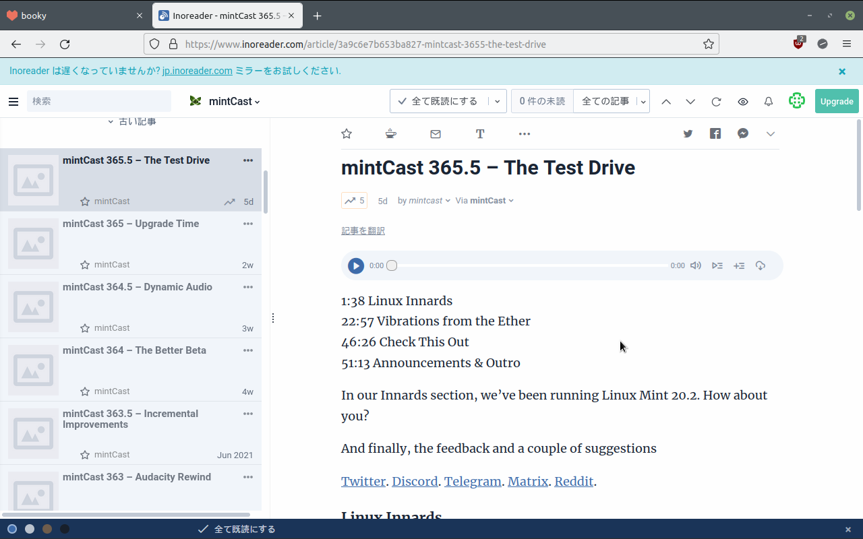Screen dimensions: 863x539
Task: Expand the sharing options chevron
Action: [x=771, y=134]
